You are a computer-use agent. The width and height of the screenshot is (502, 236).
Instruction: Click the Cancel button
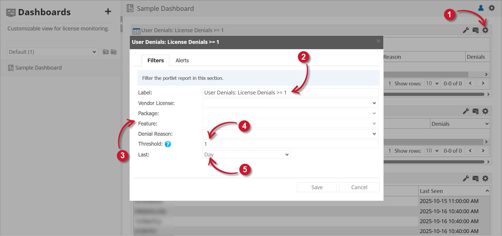(359, 187)
